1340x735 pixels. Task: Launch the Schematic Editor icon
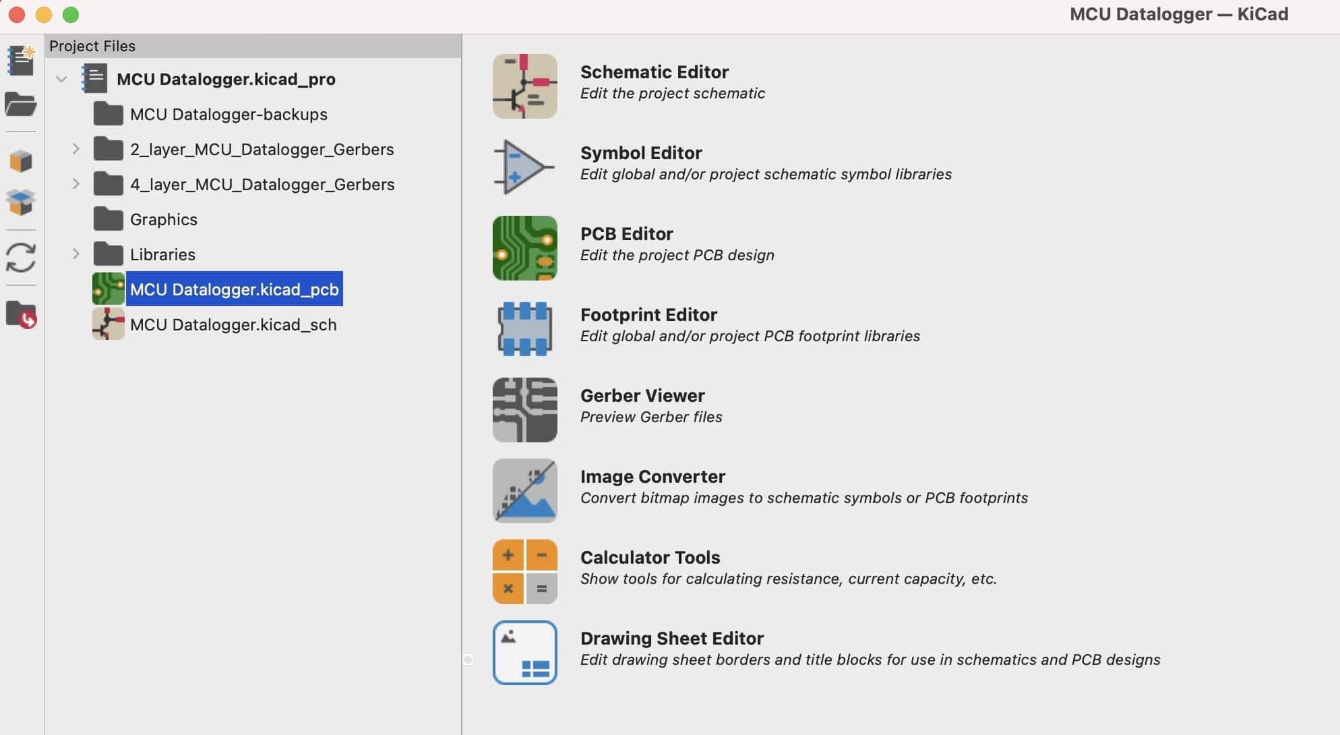524,86
